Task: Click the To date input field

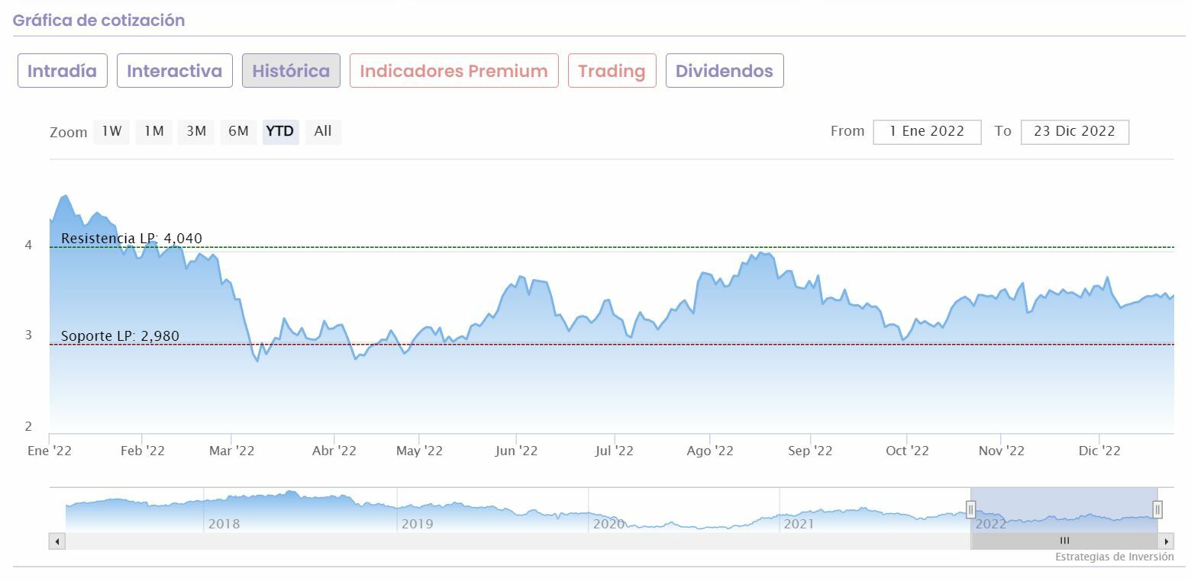Action: (x=1074, y=131)
